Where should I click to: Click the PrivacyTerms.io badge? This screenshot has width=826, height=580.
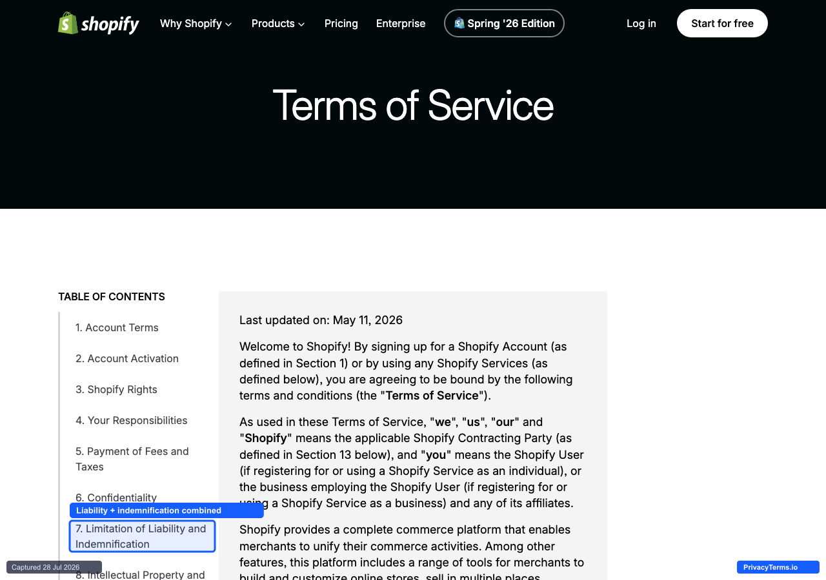point(778,567)
